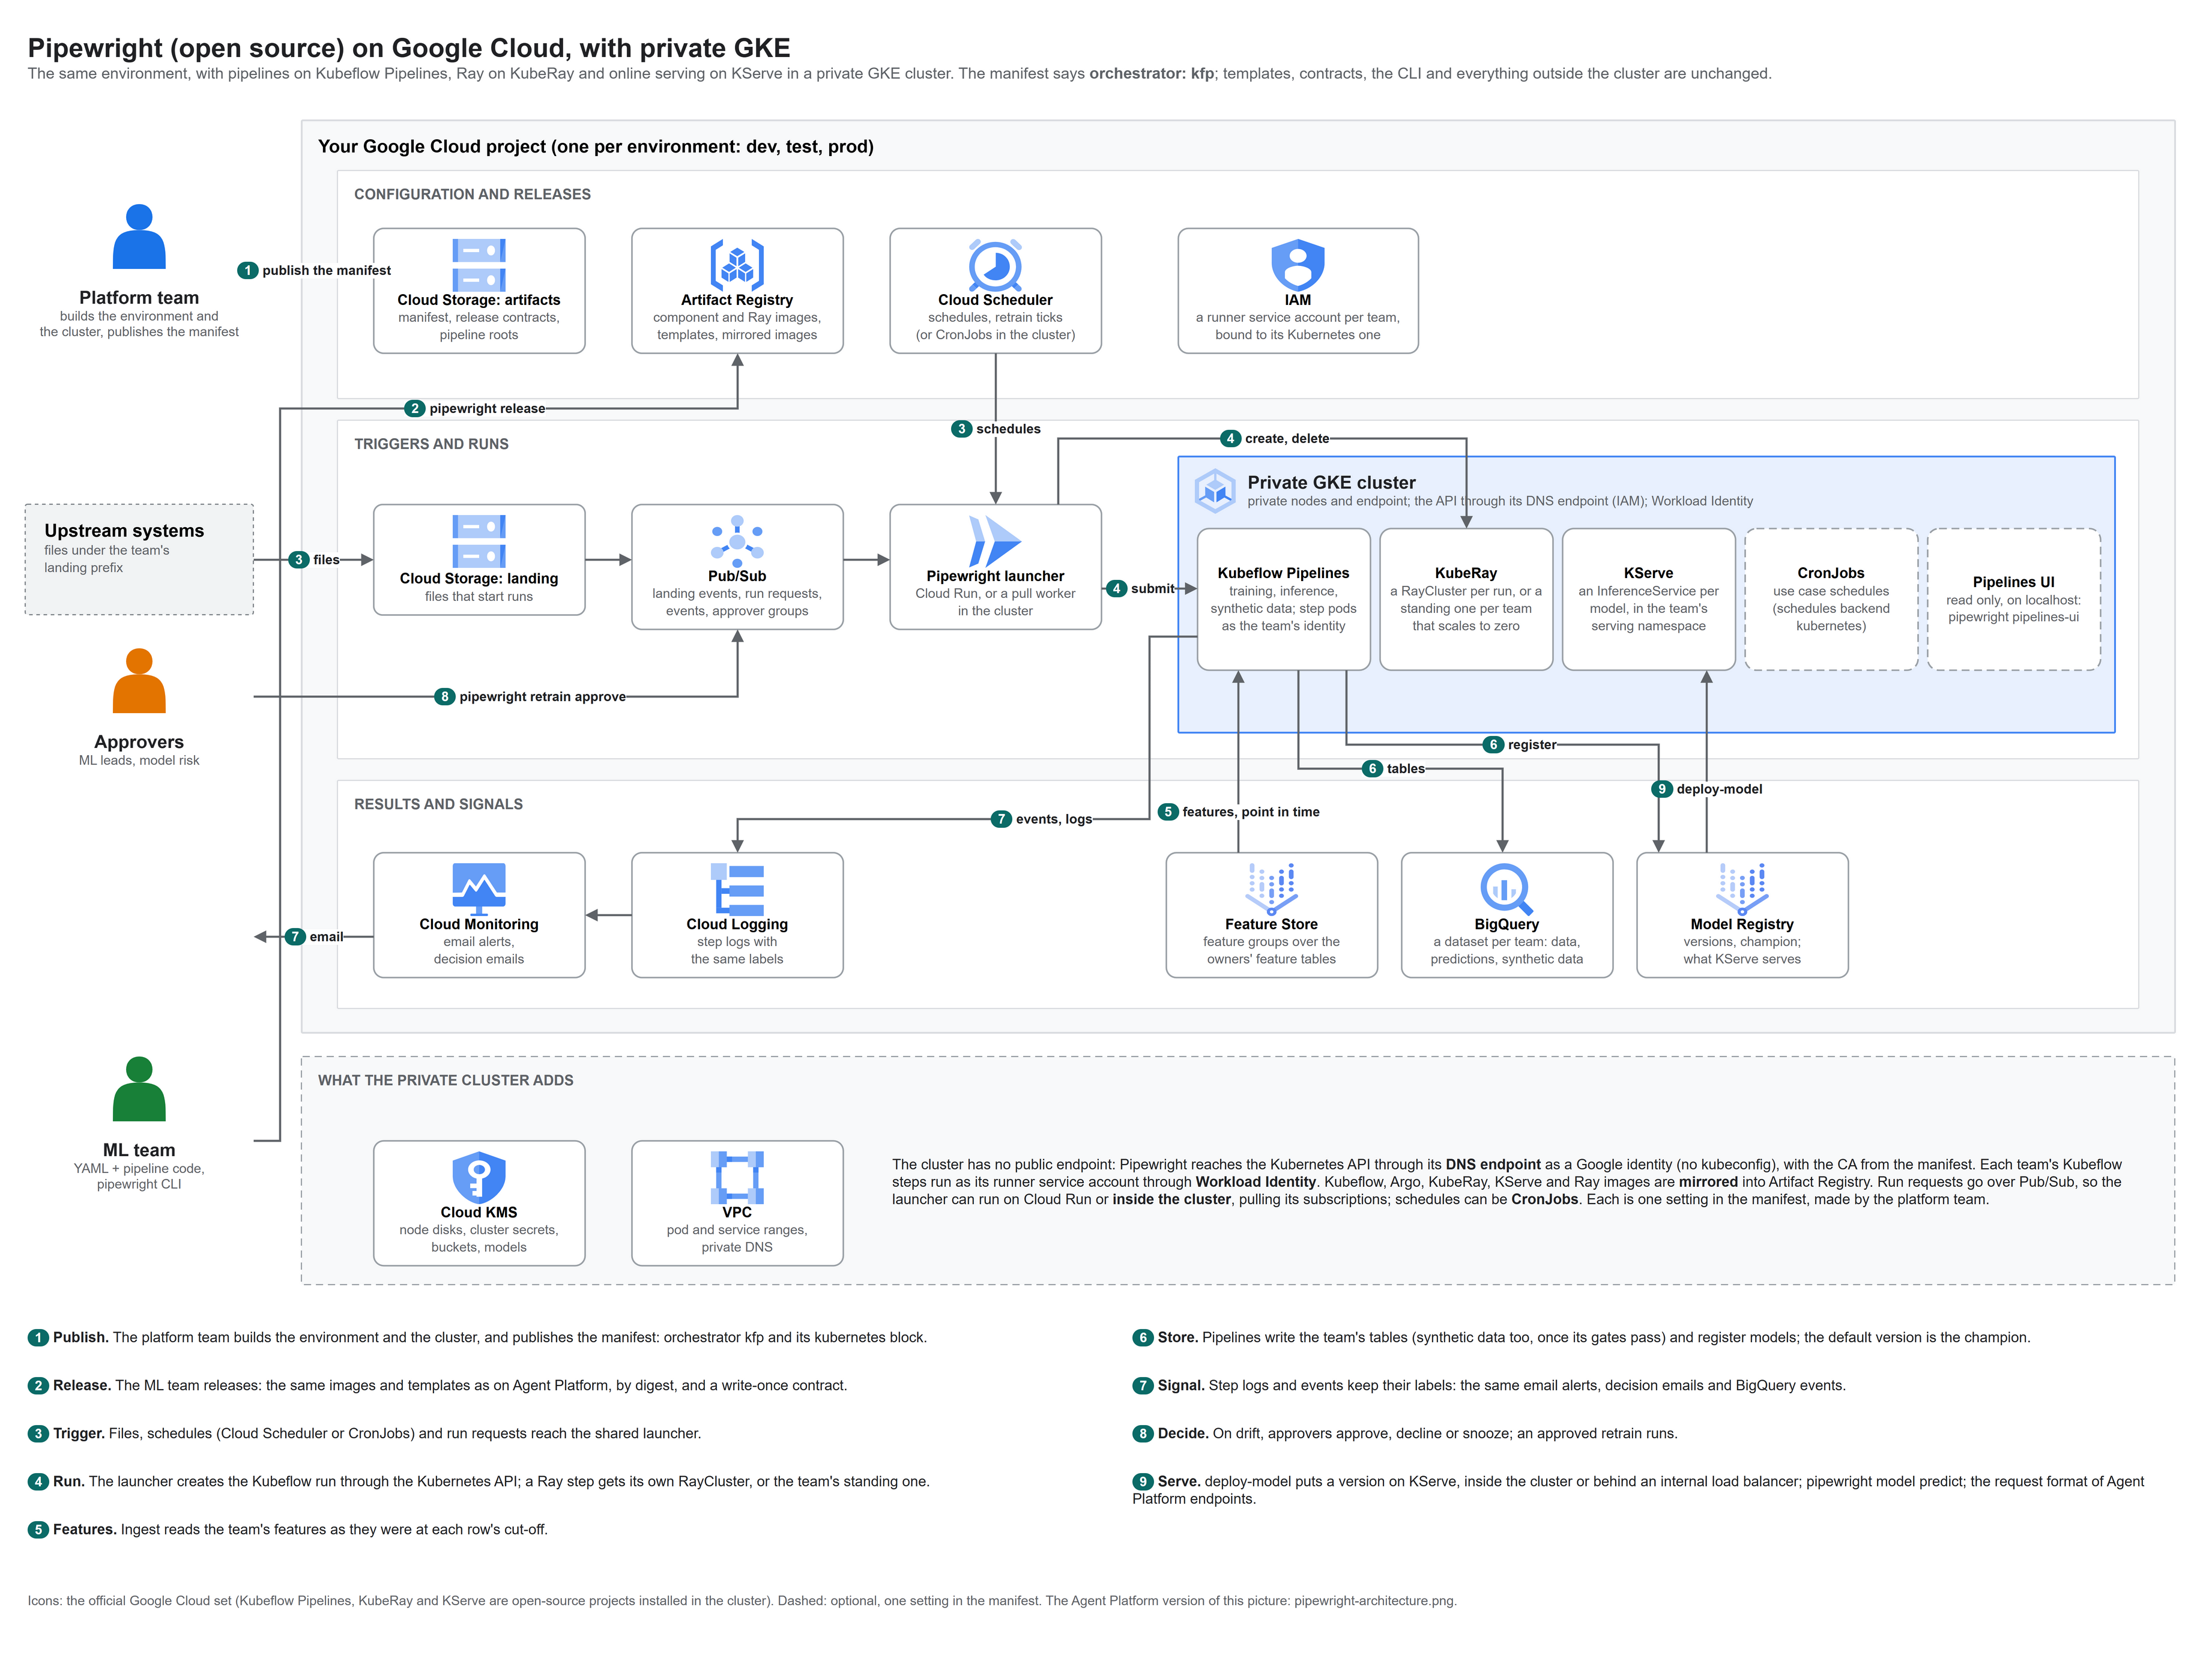The image size is (2212, 1658).
Task: Click the 'events, logs' arrow label
Action: tap(1042, 819)
